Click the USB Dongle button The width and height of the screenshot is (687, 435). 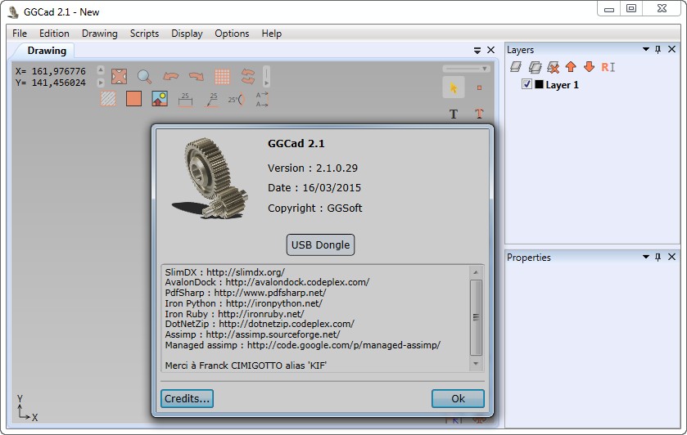pos(320,244)
